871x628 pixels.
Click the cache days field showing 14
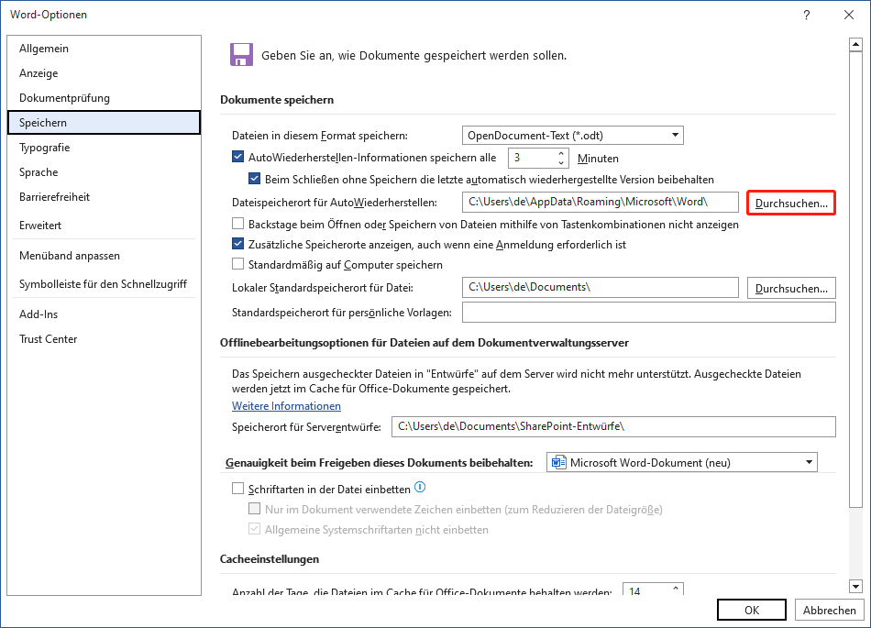pos(646,589)
